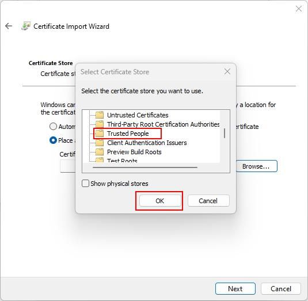Select the Third-Party Root Certification Authorities folder icon
This screenshot has height=301, width=308.
point(100,124)
